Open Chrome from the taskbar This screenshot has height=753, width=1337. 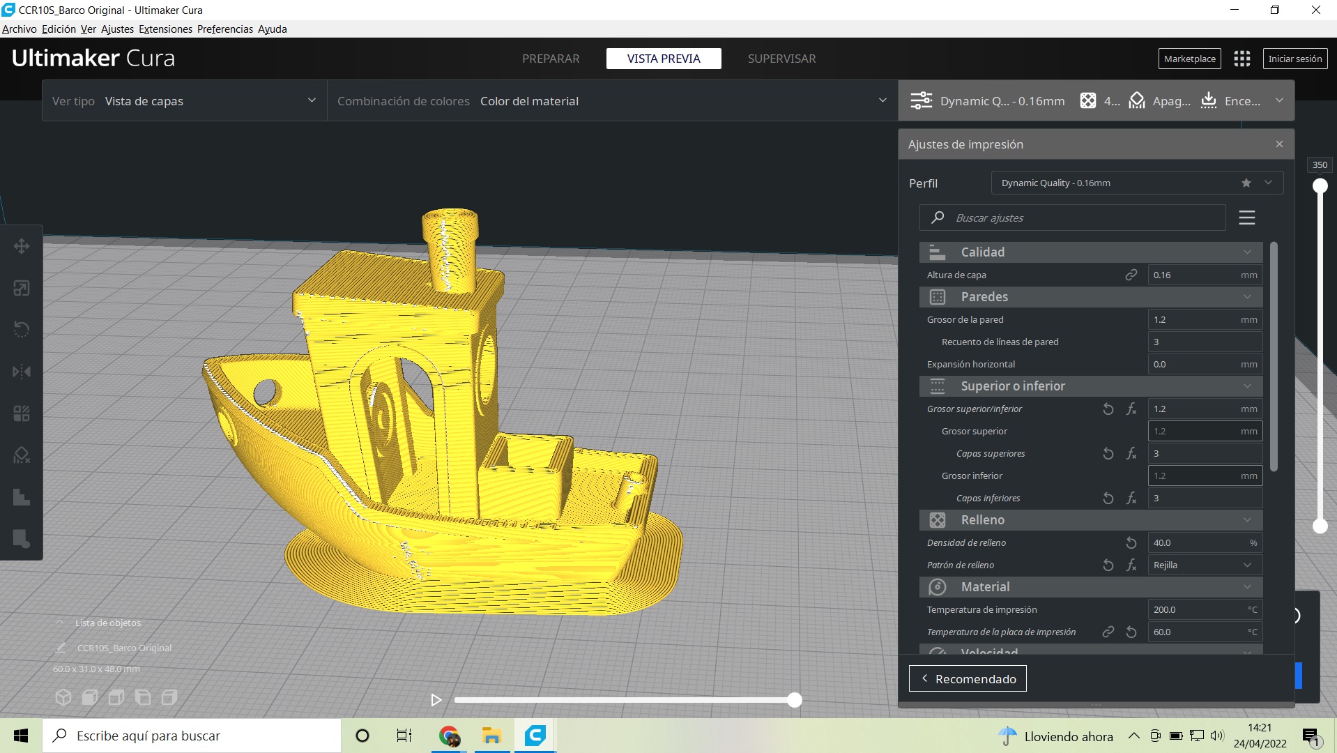coord(450,736)
